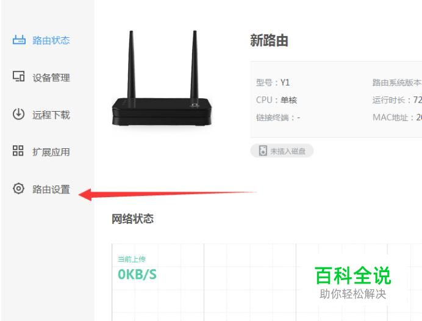The image size is (422, 321).
Task: Open 扩展应用 sidebar entry
Action: (51, 152)
